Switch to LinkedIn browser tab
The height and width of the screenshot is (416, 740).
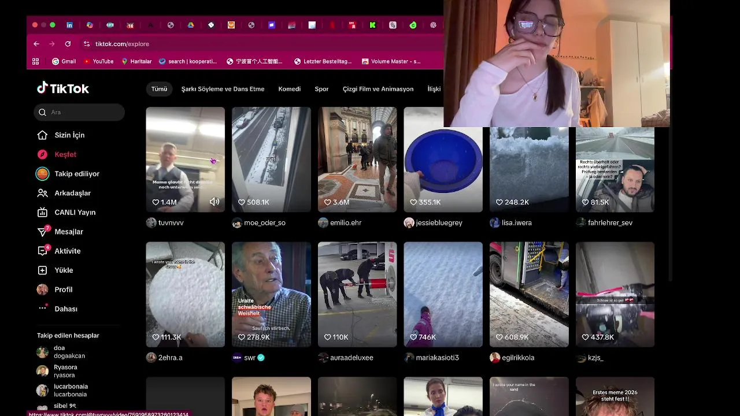click(x=69, y=25)
